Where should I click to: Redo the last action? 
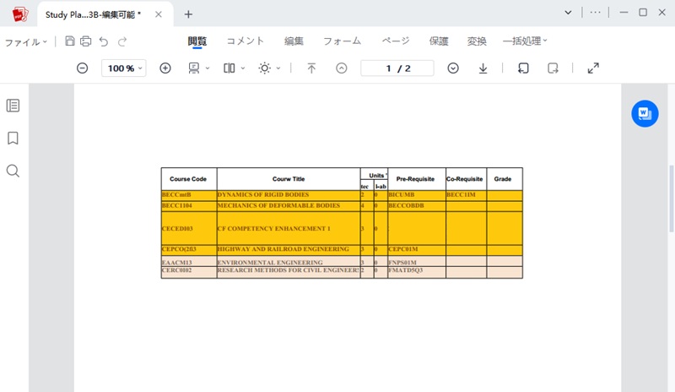(122, 41)
